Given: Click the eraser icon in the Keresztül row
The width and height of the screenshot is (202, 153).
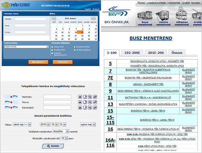Looking at the screenshot, I should [x=95, y=108].
